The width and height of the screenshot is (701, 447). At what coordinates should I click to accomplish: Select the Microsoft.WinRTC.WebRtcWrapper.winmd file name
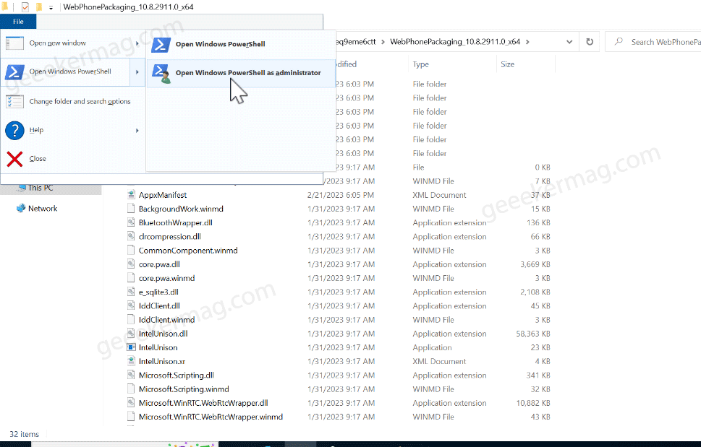(211, 417)
